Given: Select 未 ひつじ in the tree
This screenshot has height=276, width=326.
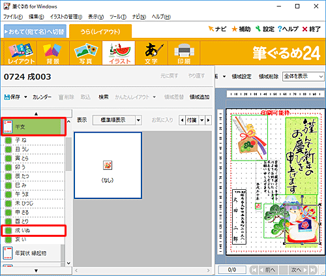Looking at the screenshot, I should coord(33,204).
